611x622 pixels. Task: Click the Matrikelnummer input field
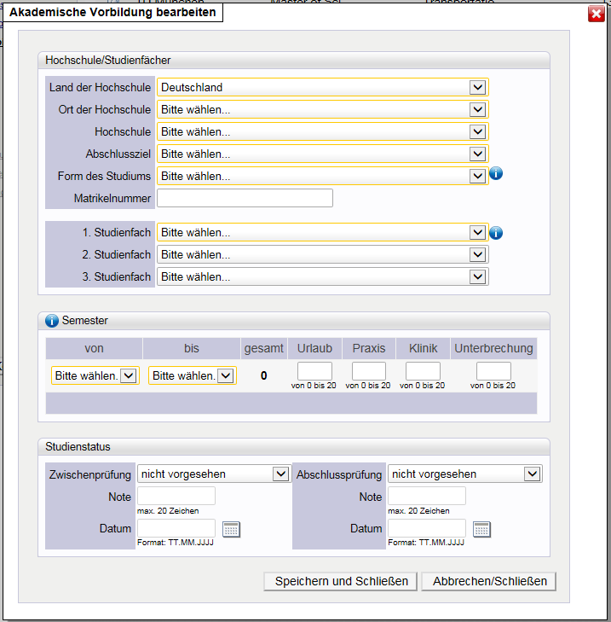click(245, 198)
